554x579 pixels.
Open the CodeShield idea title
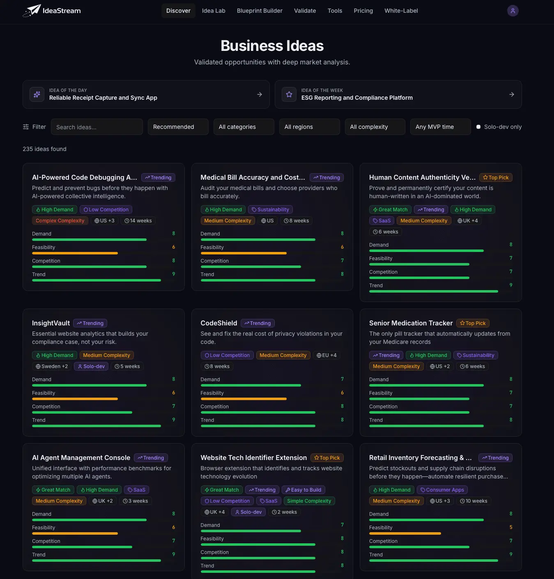(219, 323)
